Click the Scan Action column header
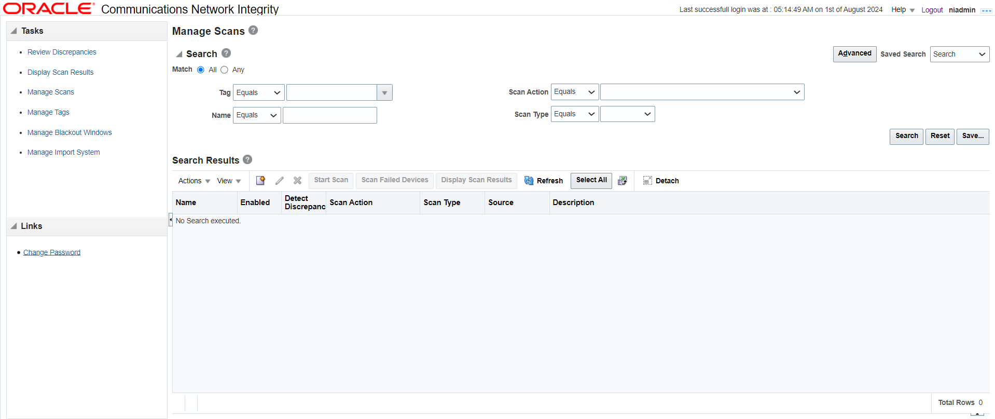 (373, 202)
